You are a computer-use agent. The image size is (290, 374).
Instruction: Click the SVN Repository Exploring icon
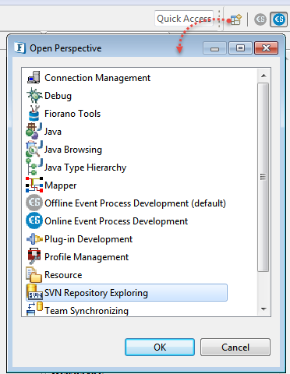(35, 292)
